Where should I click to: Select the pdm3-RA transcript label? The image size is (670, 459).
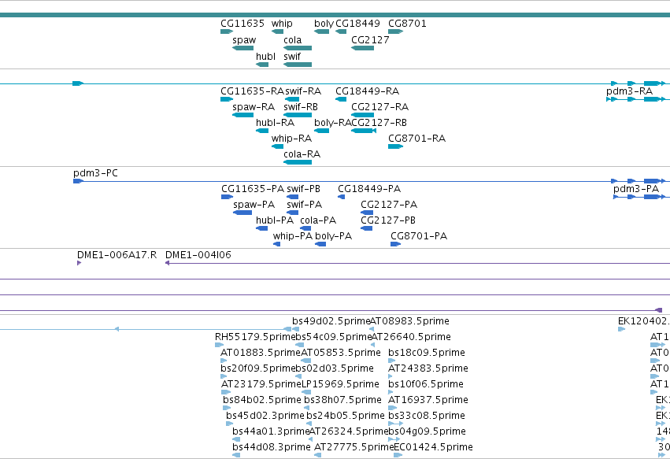[629, 91]
